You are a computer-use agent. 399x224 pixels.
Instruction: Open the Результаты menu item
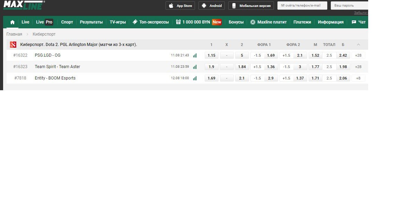click(x=91, y=22)
